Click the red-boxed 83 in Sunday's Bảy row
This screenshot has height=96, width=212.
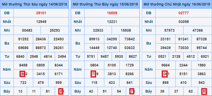(204, 91)
